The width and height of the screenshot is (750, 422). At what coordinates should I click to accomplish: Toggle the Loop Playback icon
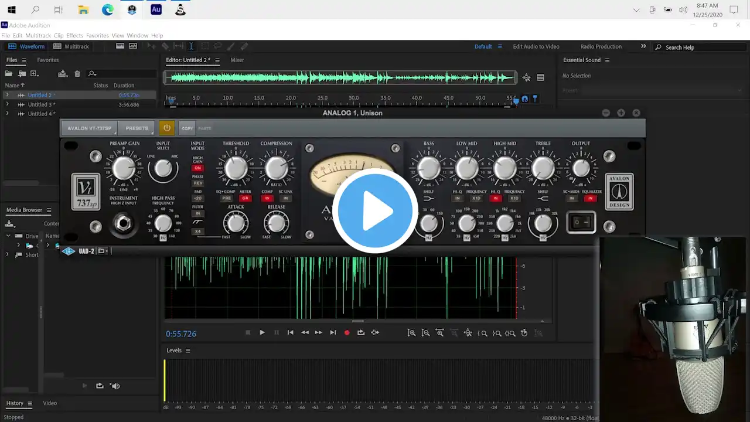pos(361,332)
